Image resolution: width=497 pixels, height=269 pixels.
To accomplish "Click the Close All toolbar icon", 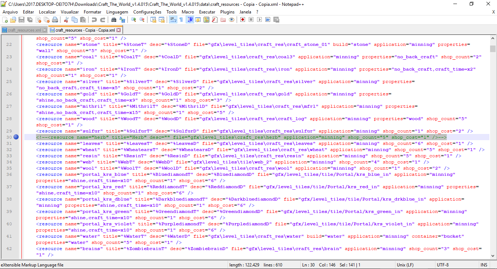I will [x=47, y=20].
